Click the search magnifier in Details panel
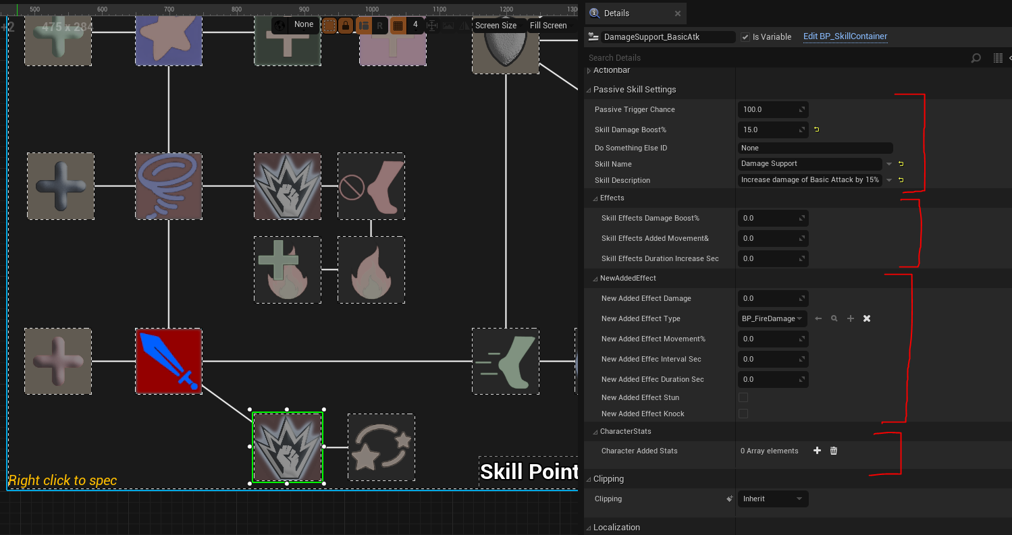1012x535 pixels. coord(976,58)
